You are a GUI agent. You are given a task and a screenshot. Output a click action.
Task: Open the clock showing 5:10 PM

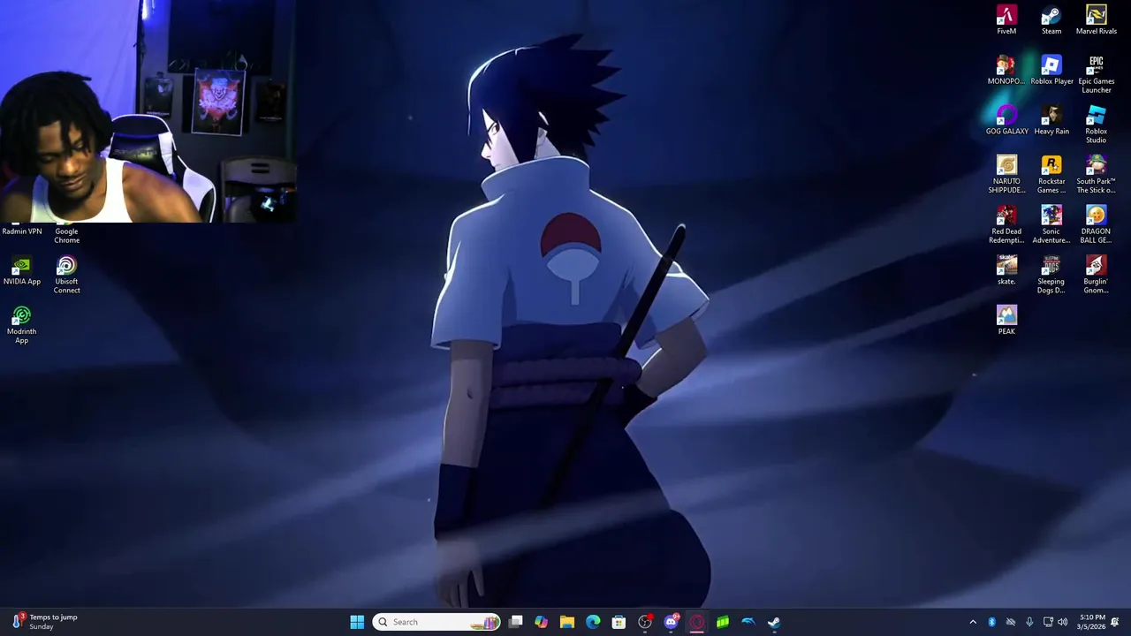point(1092,622)
